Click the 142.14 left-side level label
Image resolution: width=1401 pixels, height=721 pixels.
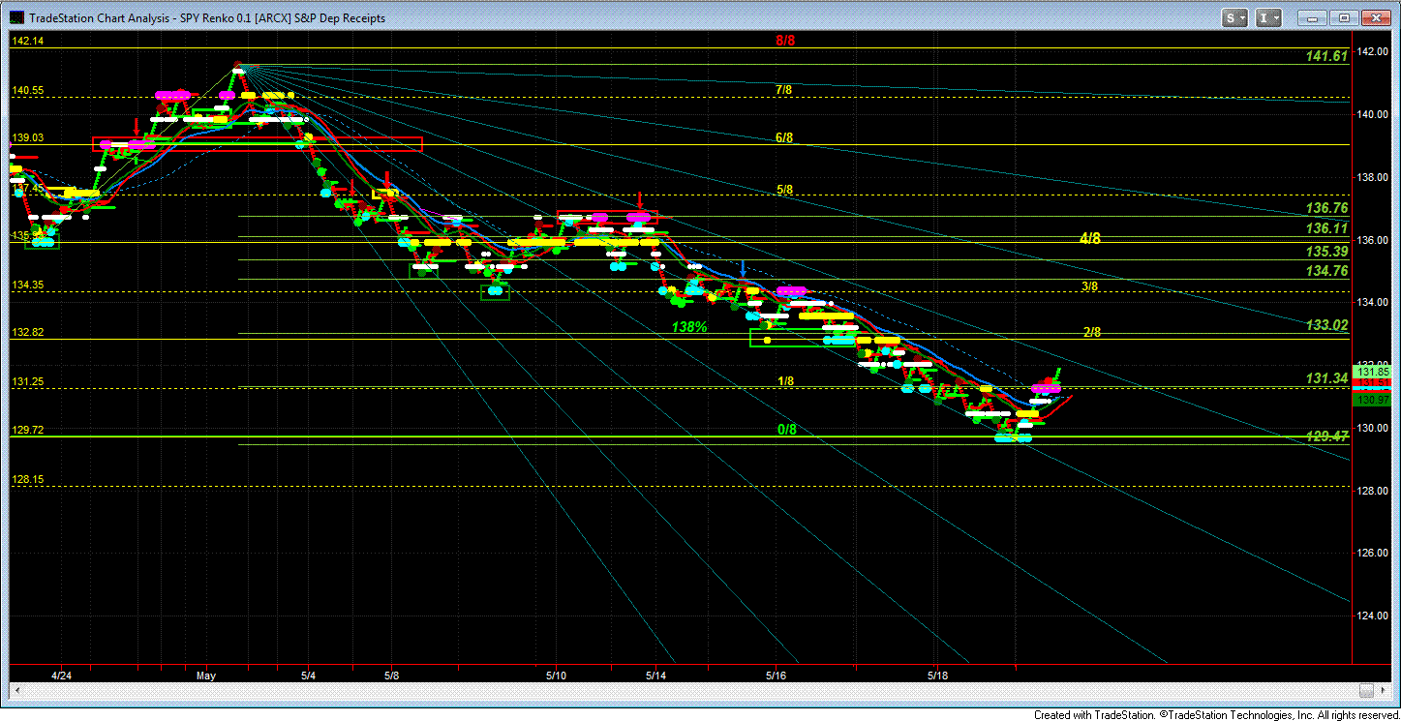coord(27,41)
